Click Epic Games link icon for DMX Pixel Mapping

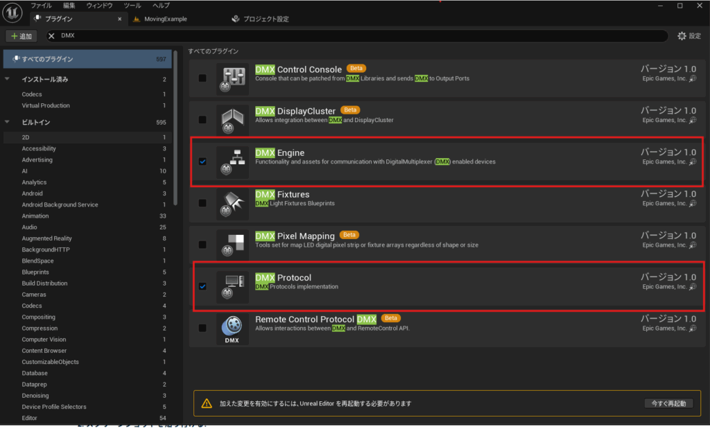pyautogui.click(x=693, y=245)
